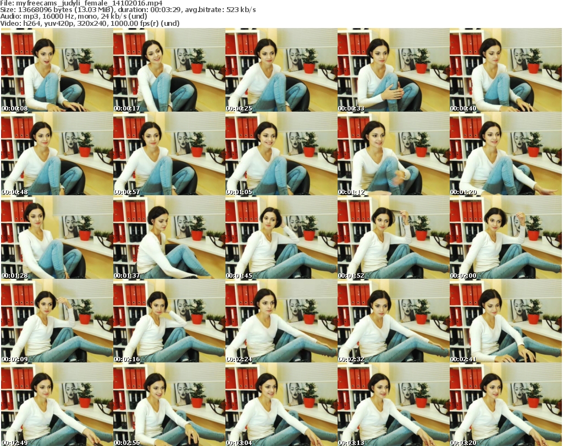Click the 'Video: h264, yuv420p' info line
Viewport: 563px width, 446px height.
90,23
